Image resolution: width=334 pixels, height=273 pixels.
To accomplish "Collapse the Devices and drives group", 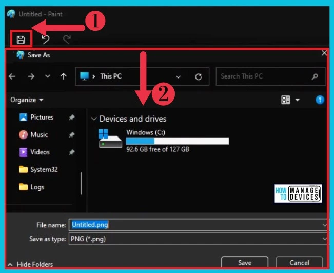I will click(x=94, y=119).
